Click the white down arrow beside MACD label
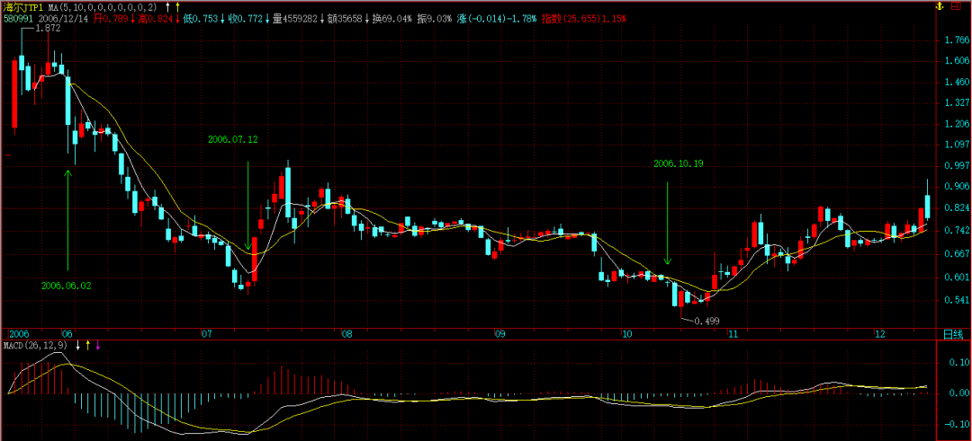This screenshot has width=972, height=441. (77, 345)
